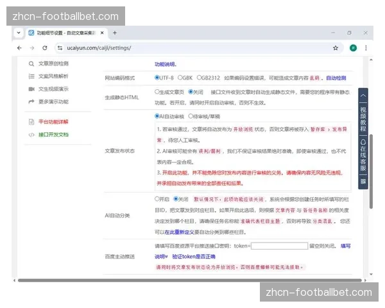Open the green profile avatar

[353, 48]
